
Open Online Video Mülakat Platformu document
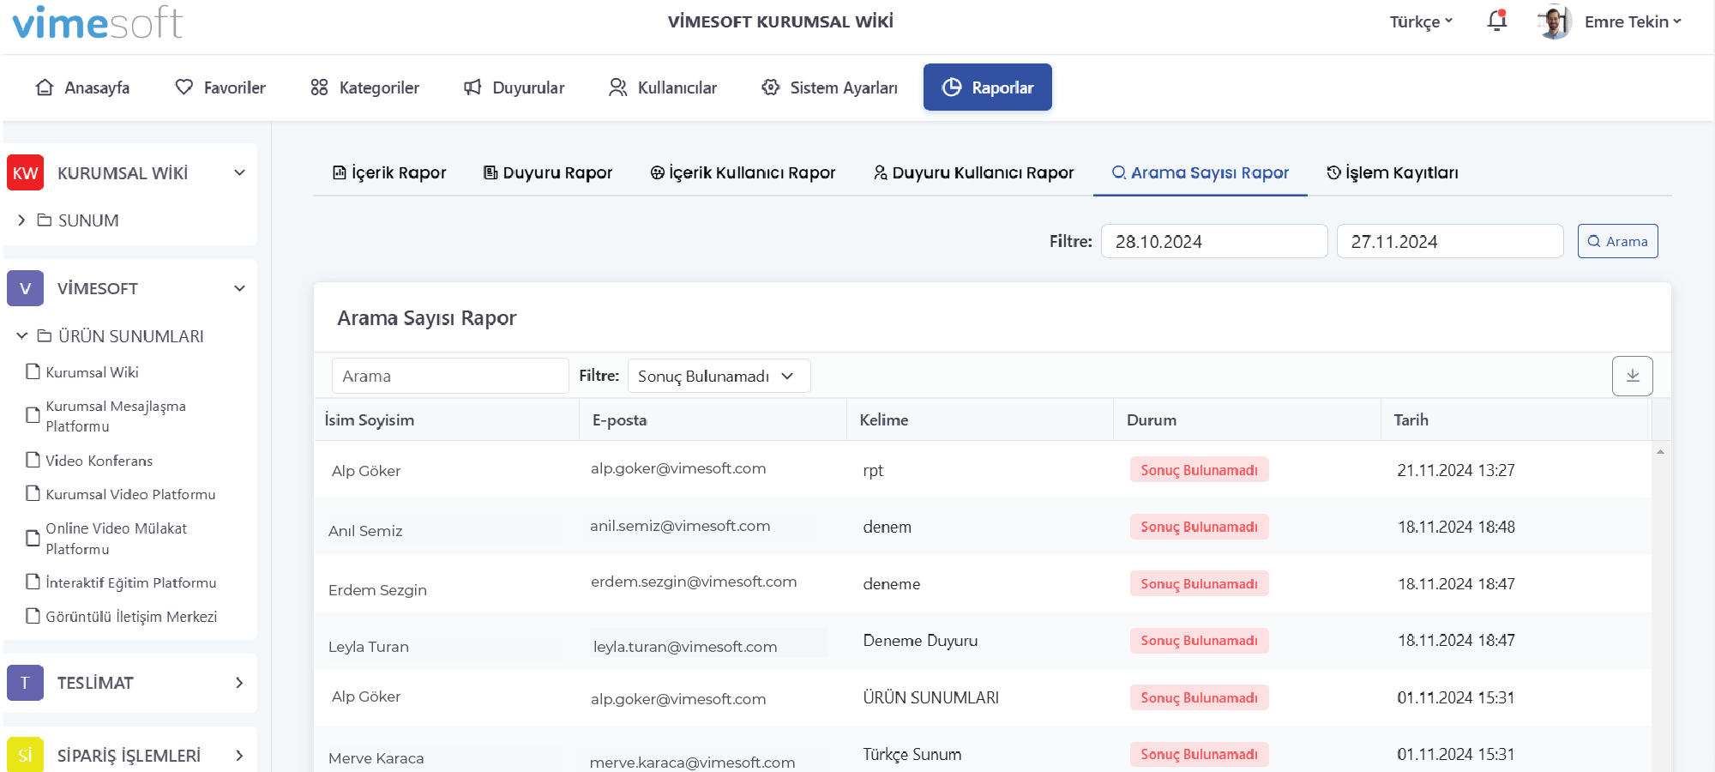point(106,539)
